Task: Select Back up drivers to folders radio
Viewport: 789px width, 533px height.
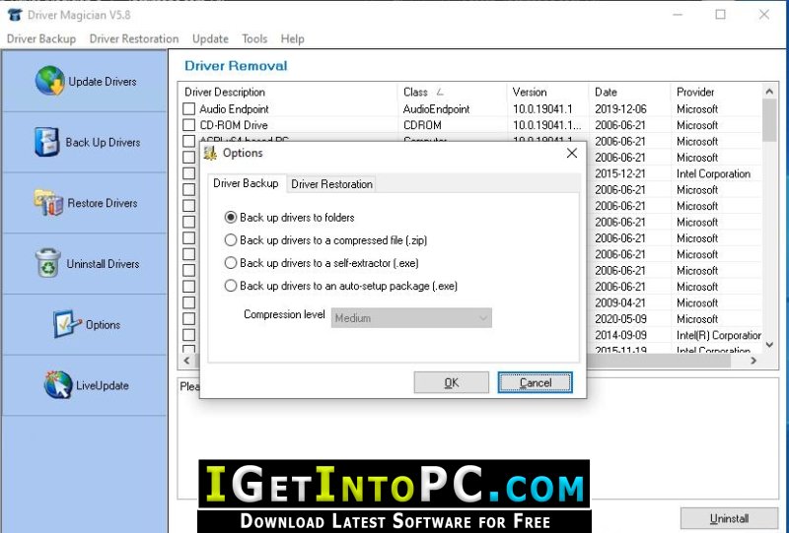Action: (231, 217)
